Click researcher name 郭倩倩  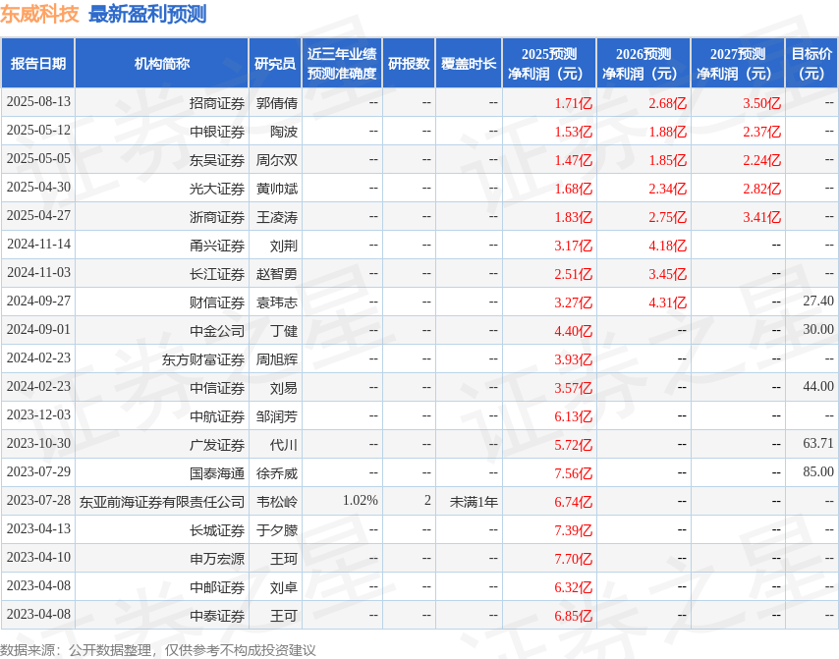click(277, 103)
